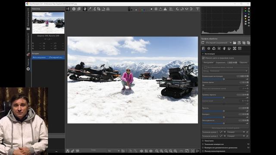
Task: Zoom out of the preview
Action: 157,151
